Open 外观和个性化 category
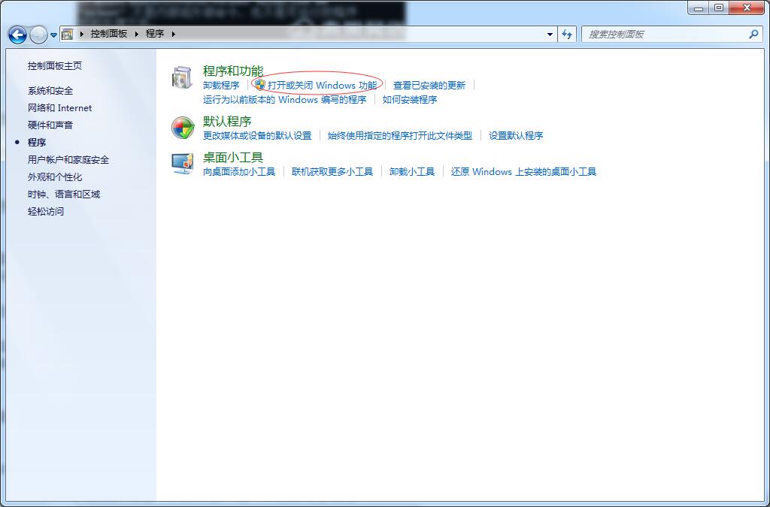The width and height of the screenshot is (770, 507). click(55, 177)
